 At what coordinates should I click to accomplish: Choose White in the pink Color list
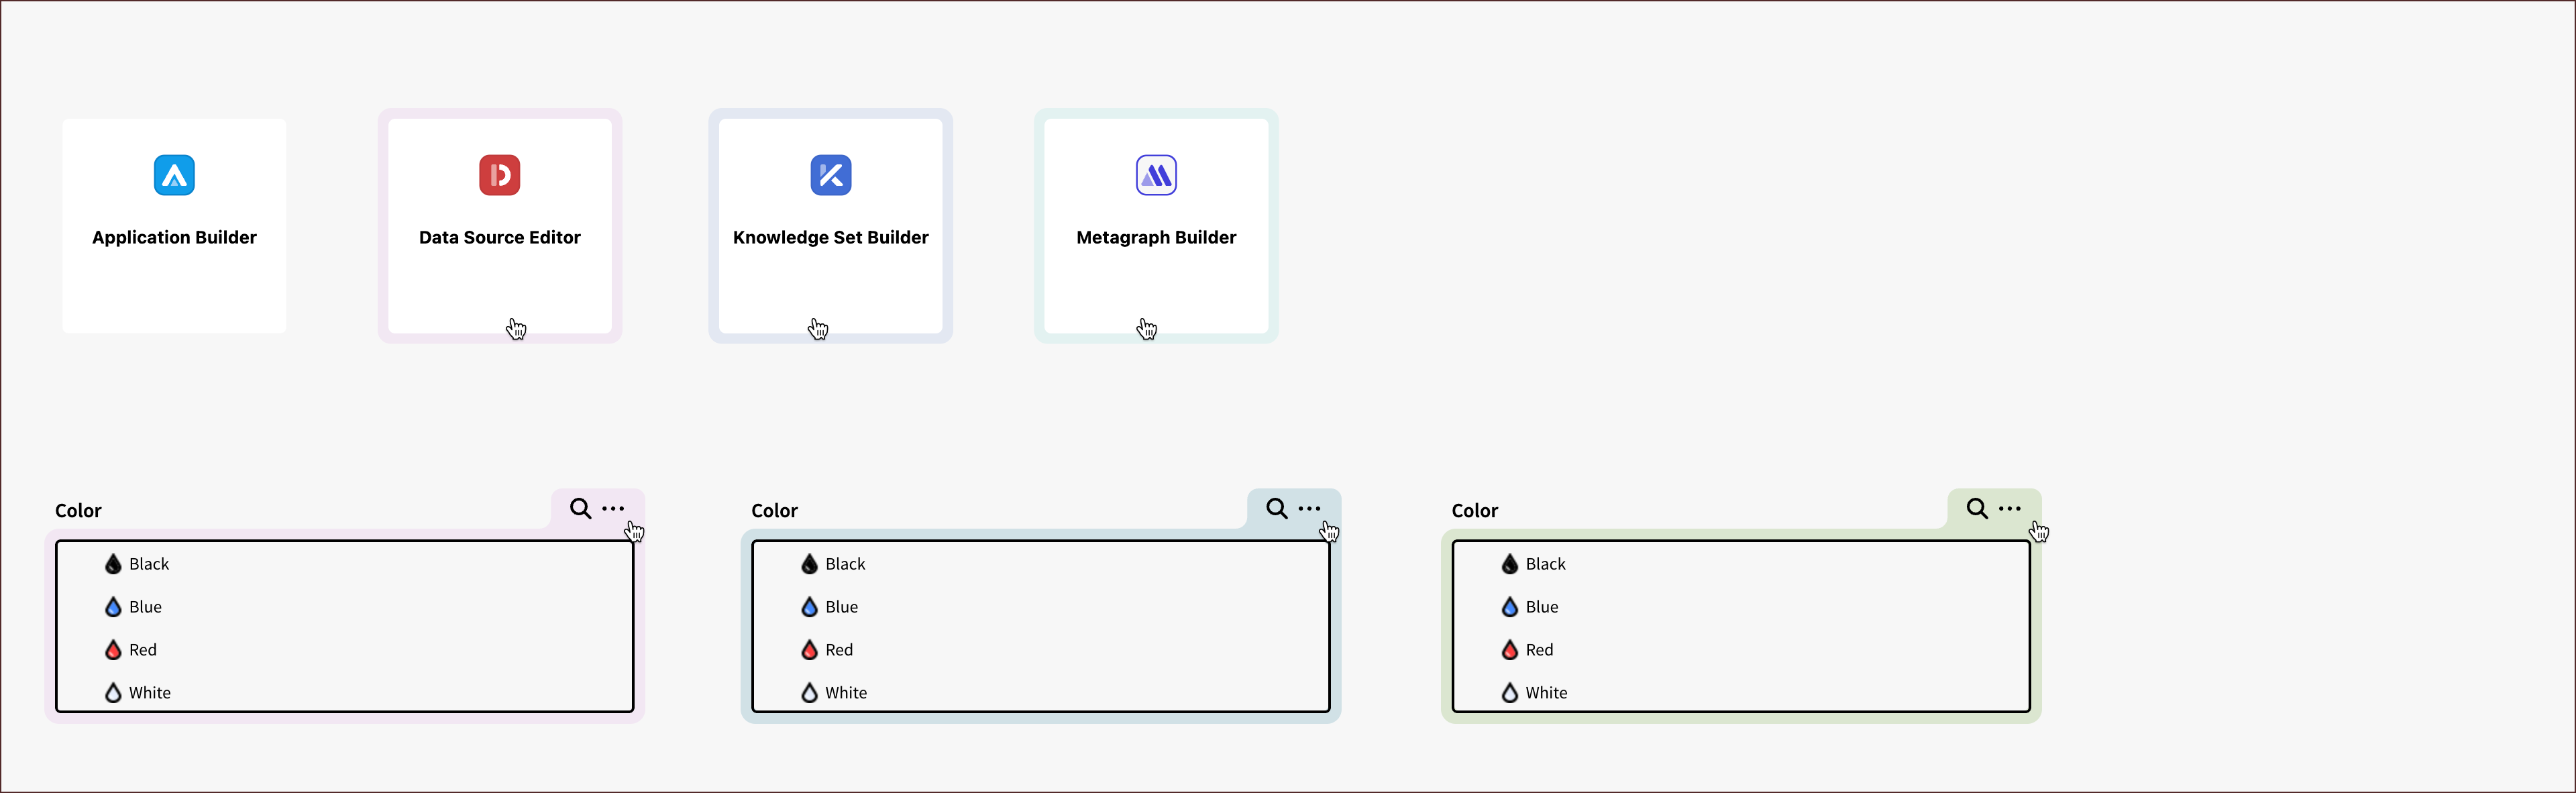pyautogui.click(x=149, y=693)
